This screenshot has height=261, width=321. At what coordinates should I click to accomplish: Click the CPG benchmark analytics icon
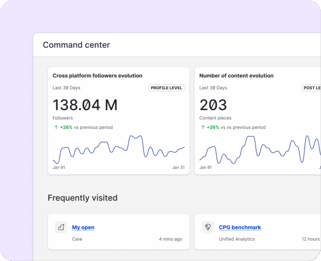[208, 228]
